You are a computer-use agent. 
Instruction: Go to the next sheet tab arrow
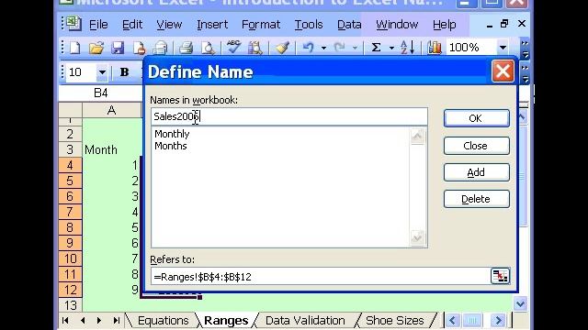99,321
